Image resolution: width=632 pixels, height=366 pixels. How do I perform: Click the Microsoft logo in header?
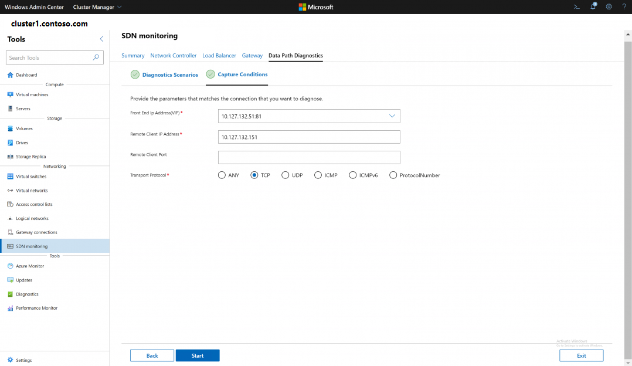click(316, 7)
